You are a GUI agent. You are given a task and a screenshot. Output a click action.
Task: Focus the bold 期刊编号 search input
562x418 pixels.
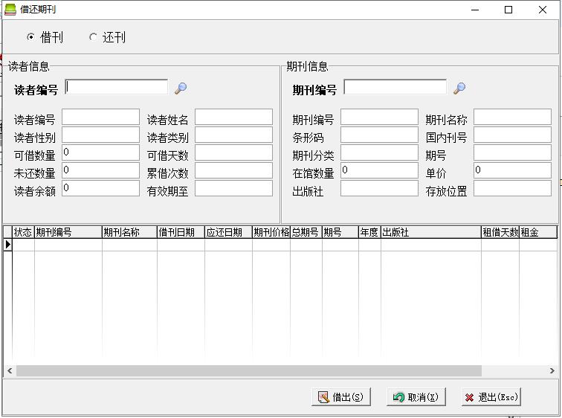coord(395,87)
